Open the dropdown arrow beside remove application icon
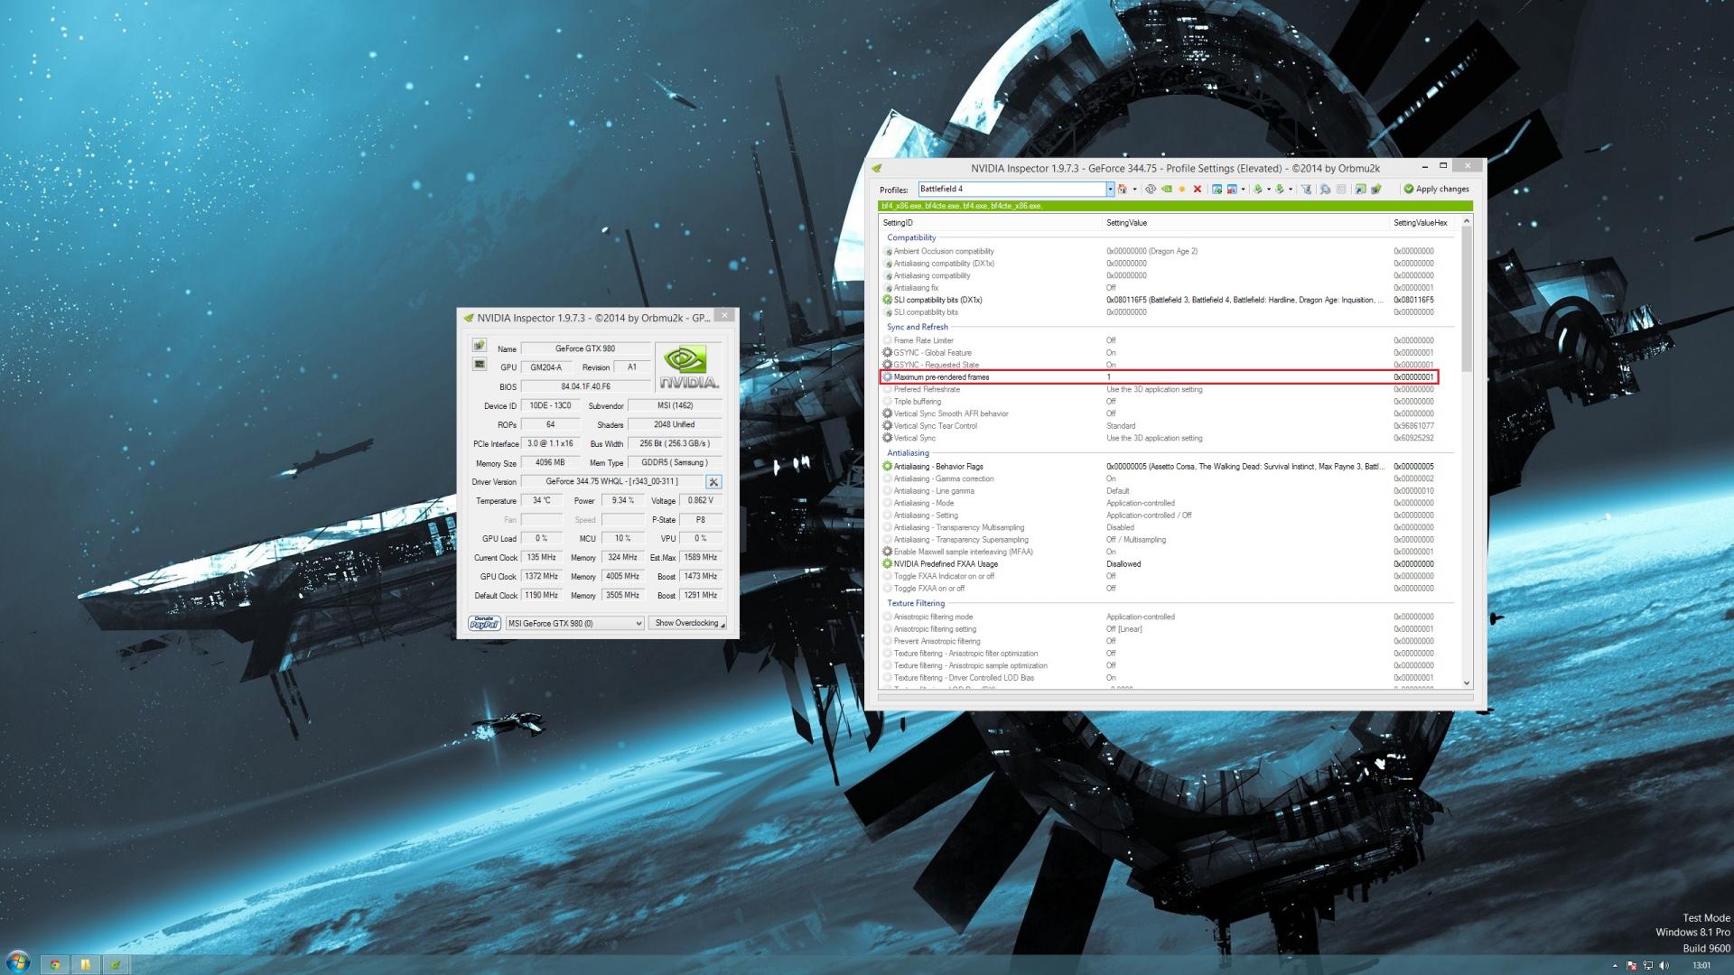The width and height of the screenshot is (1734, 975). [x=1244, y=189]
